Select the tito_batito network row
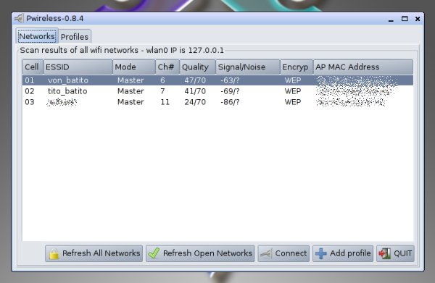Image resolution: width=435 pixels, height=283 pixels. tap(217, 91)
